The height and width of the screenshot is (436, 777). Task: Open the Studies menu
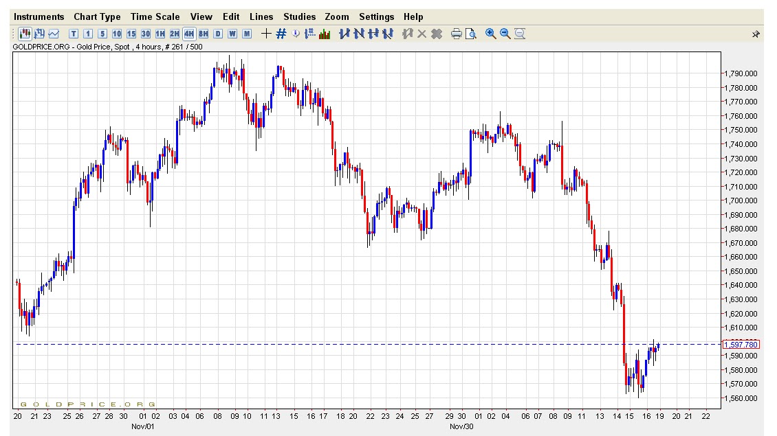299,17
